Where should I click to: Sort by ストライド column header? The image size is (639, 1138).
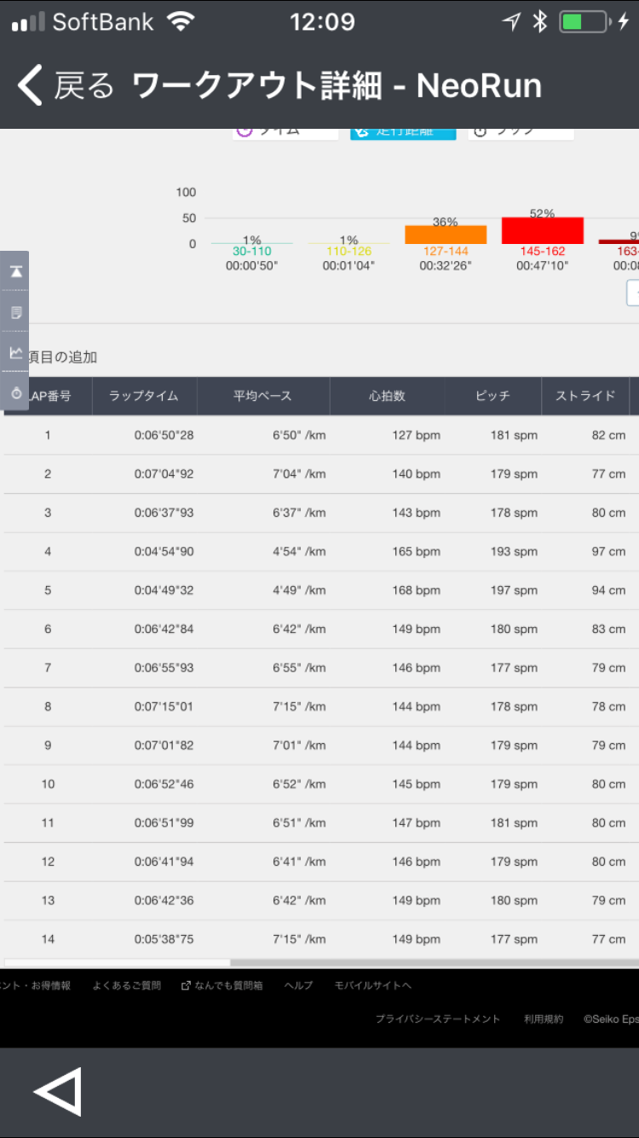pyautogui.click(x=585, y=396)
